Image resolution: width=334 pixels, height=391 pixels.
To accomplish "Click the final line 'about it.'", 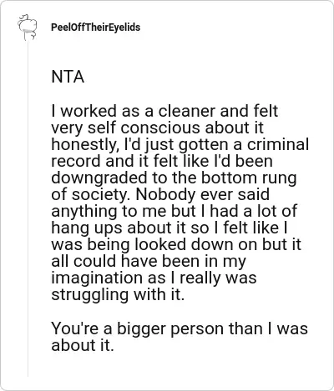I will pos(83,345).
